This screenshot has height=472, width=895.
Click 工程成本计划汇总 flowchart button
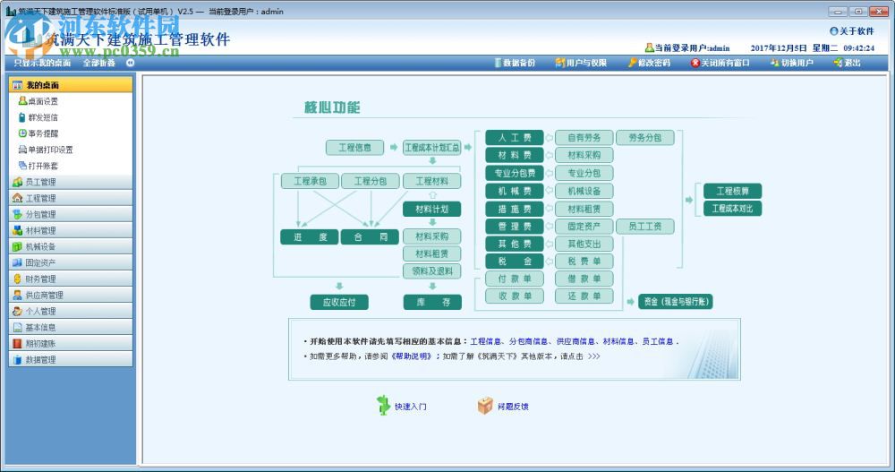click(x=431, y=148)
